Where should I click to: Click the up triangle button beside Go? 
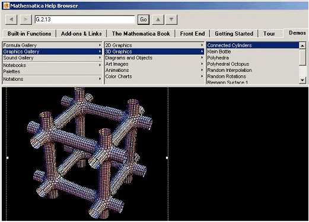[x=158, y=20]
